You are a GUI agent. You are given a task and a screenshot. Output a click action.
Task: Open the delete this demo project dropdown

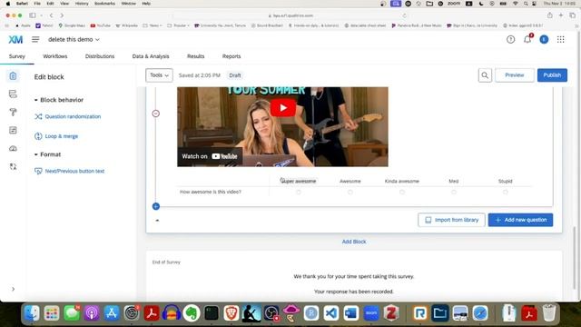(74, 39)
